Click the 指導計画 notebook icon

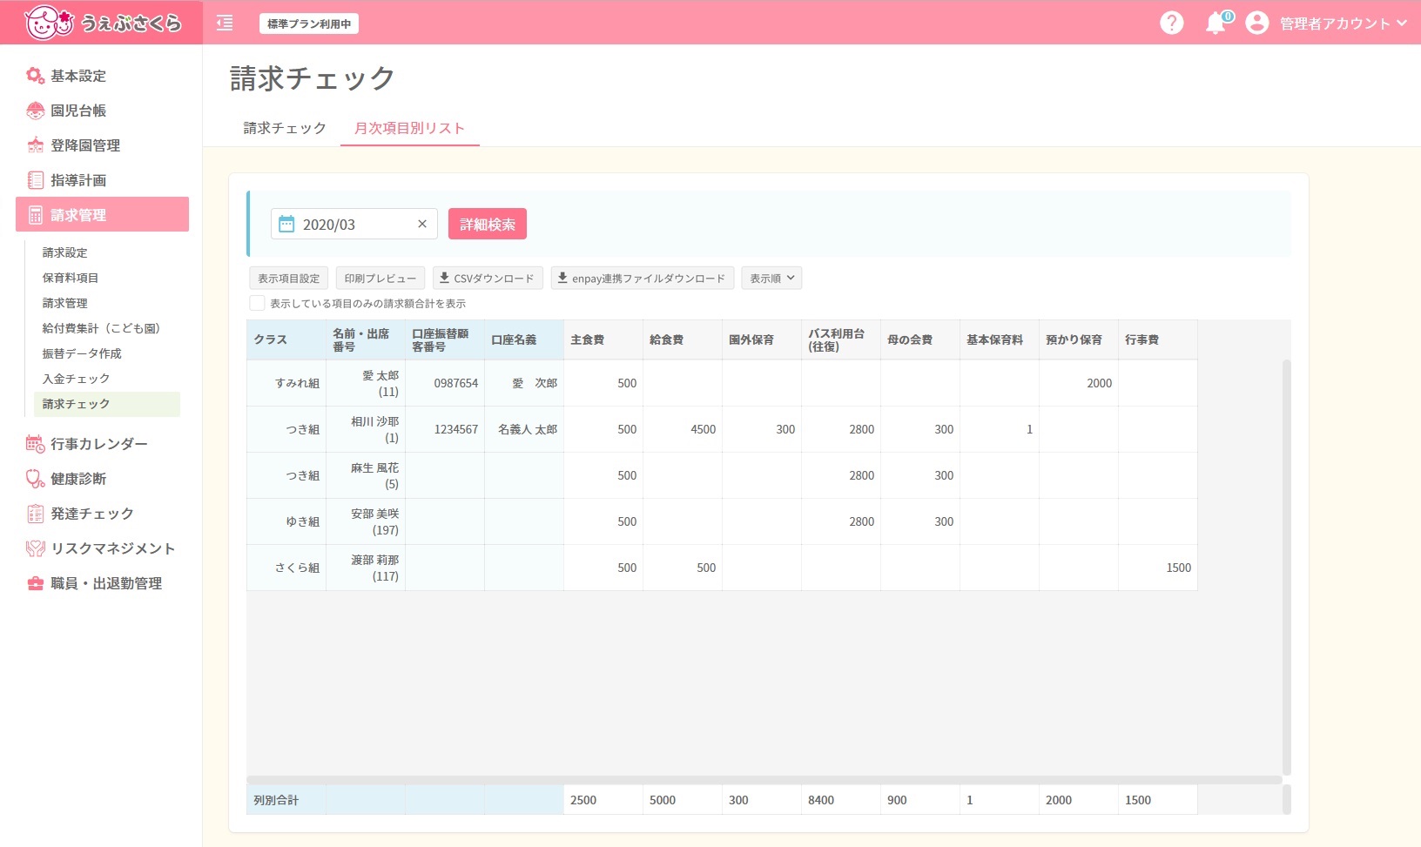pyautogui.click(x=35, y=180)
